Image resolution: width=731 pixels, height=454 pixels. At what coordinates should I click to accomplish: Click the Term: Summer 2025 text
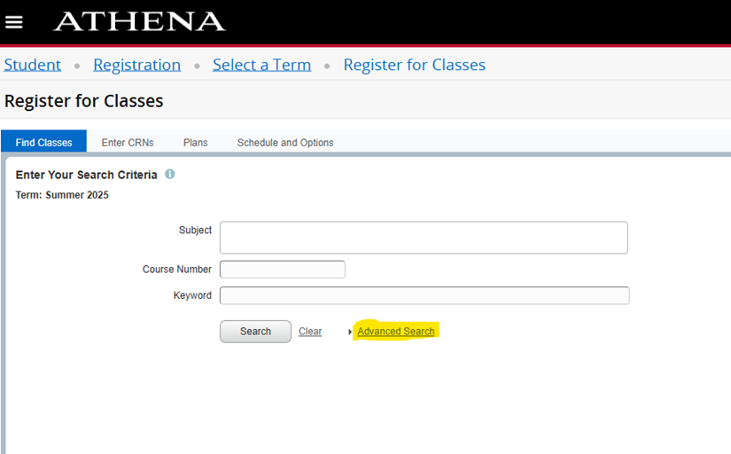(x=62, y=195)
